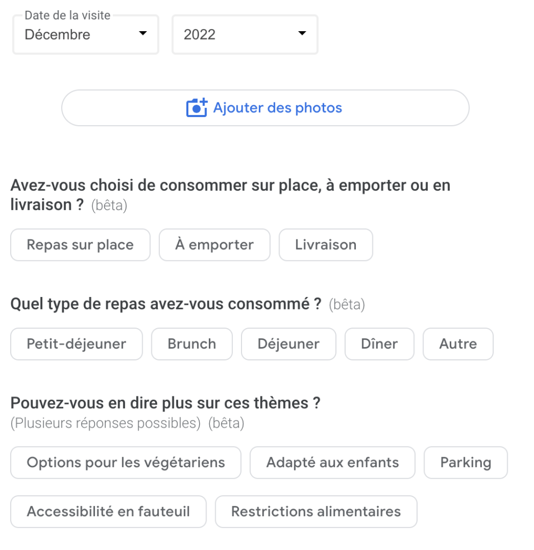The image size is (534, 550).
Task: Click the camera icon in Ajouter des photos
Action: [x=196, y=107]
